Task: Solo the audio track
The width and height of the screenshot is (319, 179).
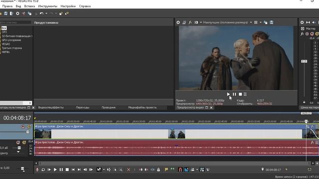Action: coord(24,143)
